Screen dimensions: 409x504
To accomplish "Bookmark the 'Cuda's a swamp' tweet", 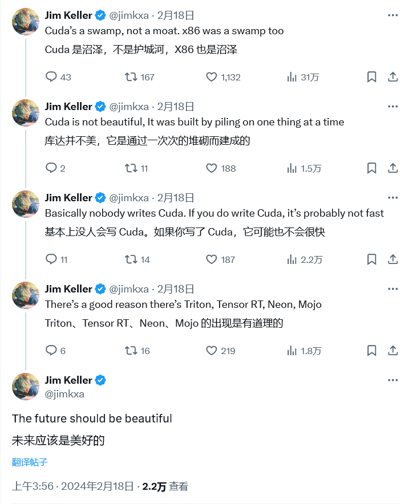I will click(x=371, y=77).
